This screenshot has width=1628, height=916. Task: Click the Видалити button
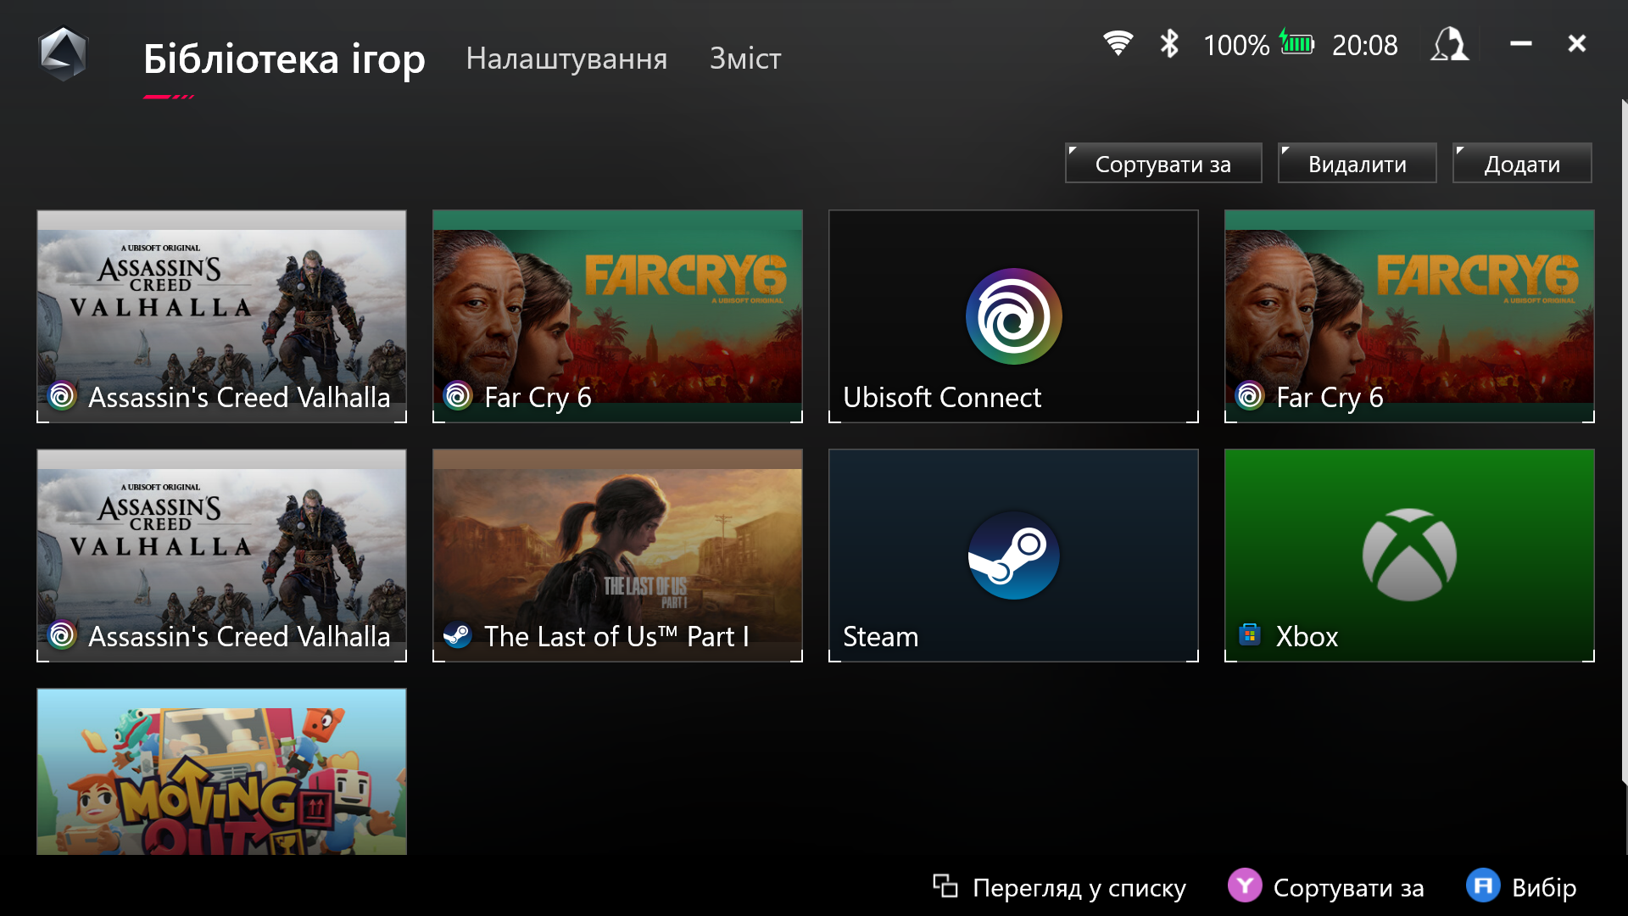1357,164
